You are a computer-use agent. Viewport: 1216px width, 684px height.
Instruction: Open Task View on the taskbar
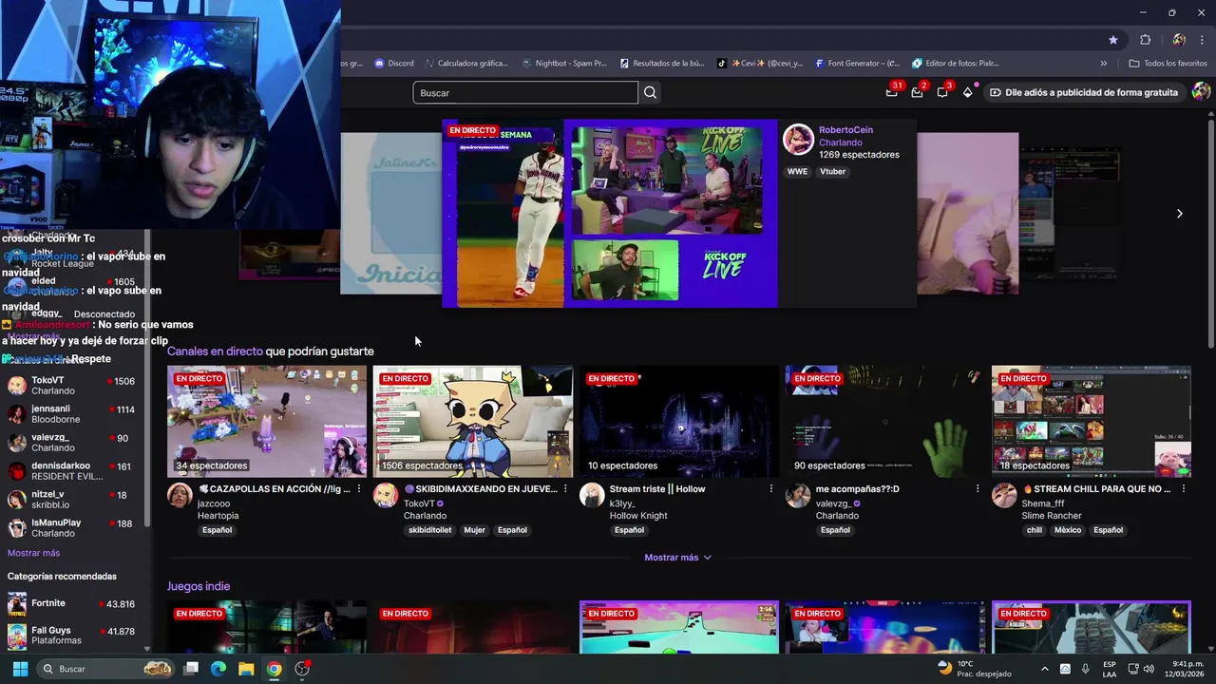[191, 669]
